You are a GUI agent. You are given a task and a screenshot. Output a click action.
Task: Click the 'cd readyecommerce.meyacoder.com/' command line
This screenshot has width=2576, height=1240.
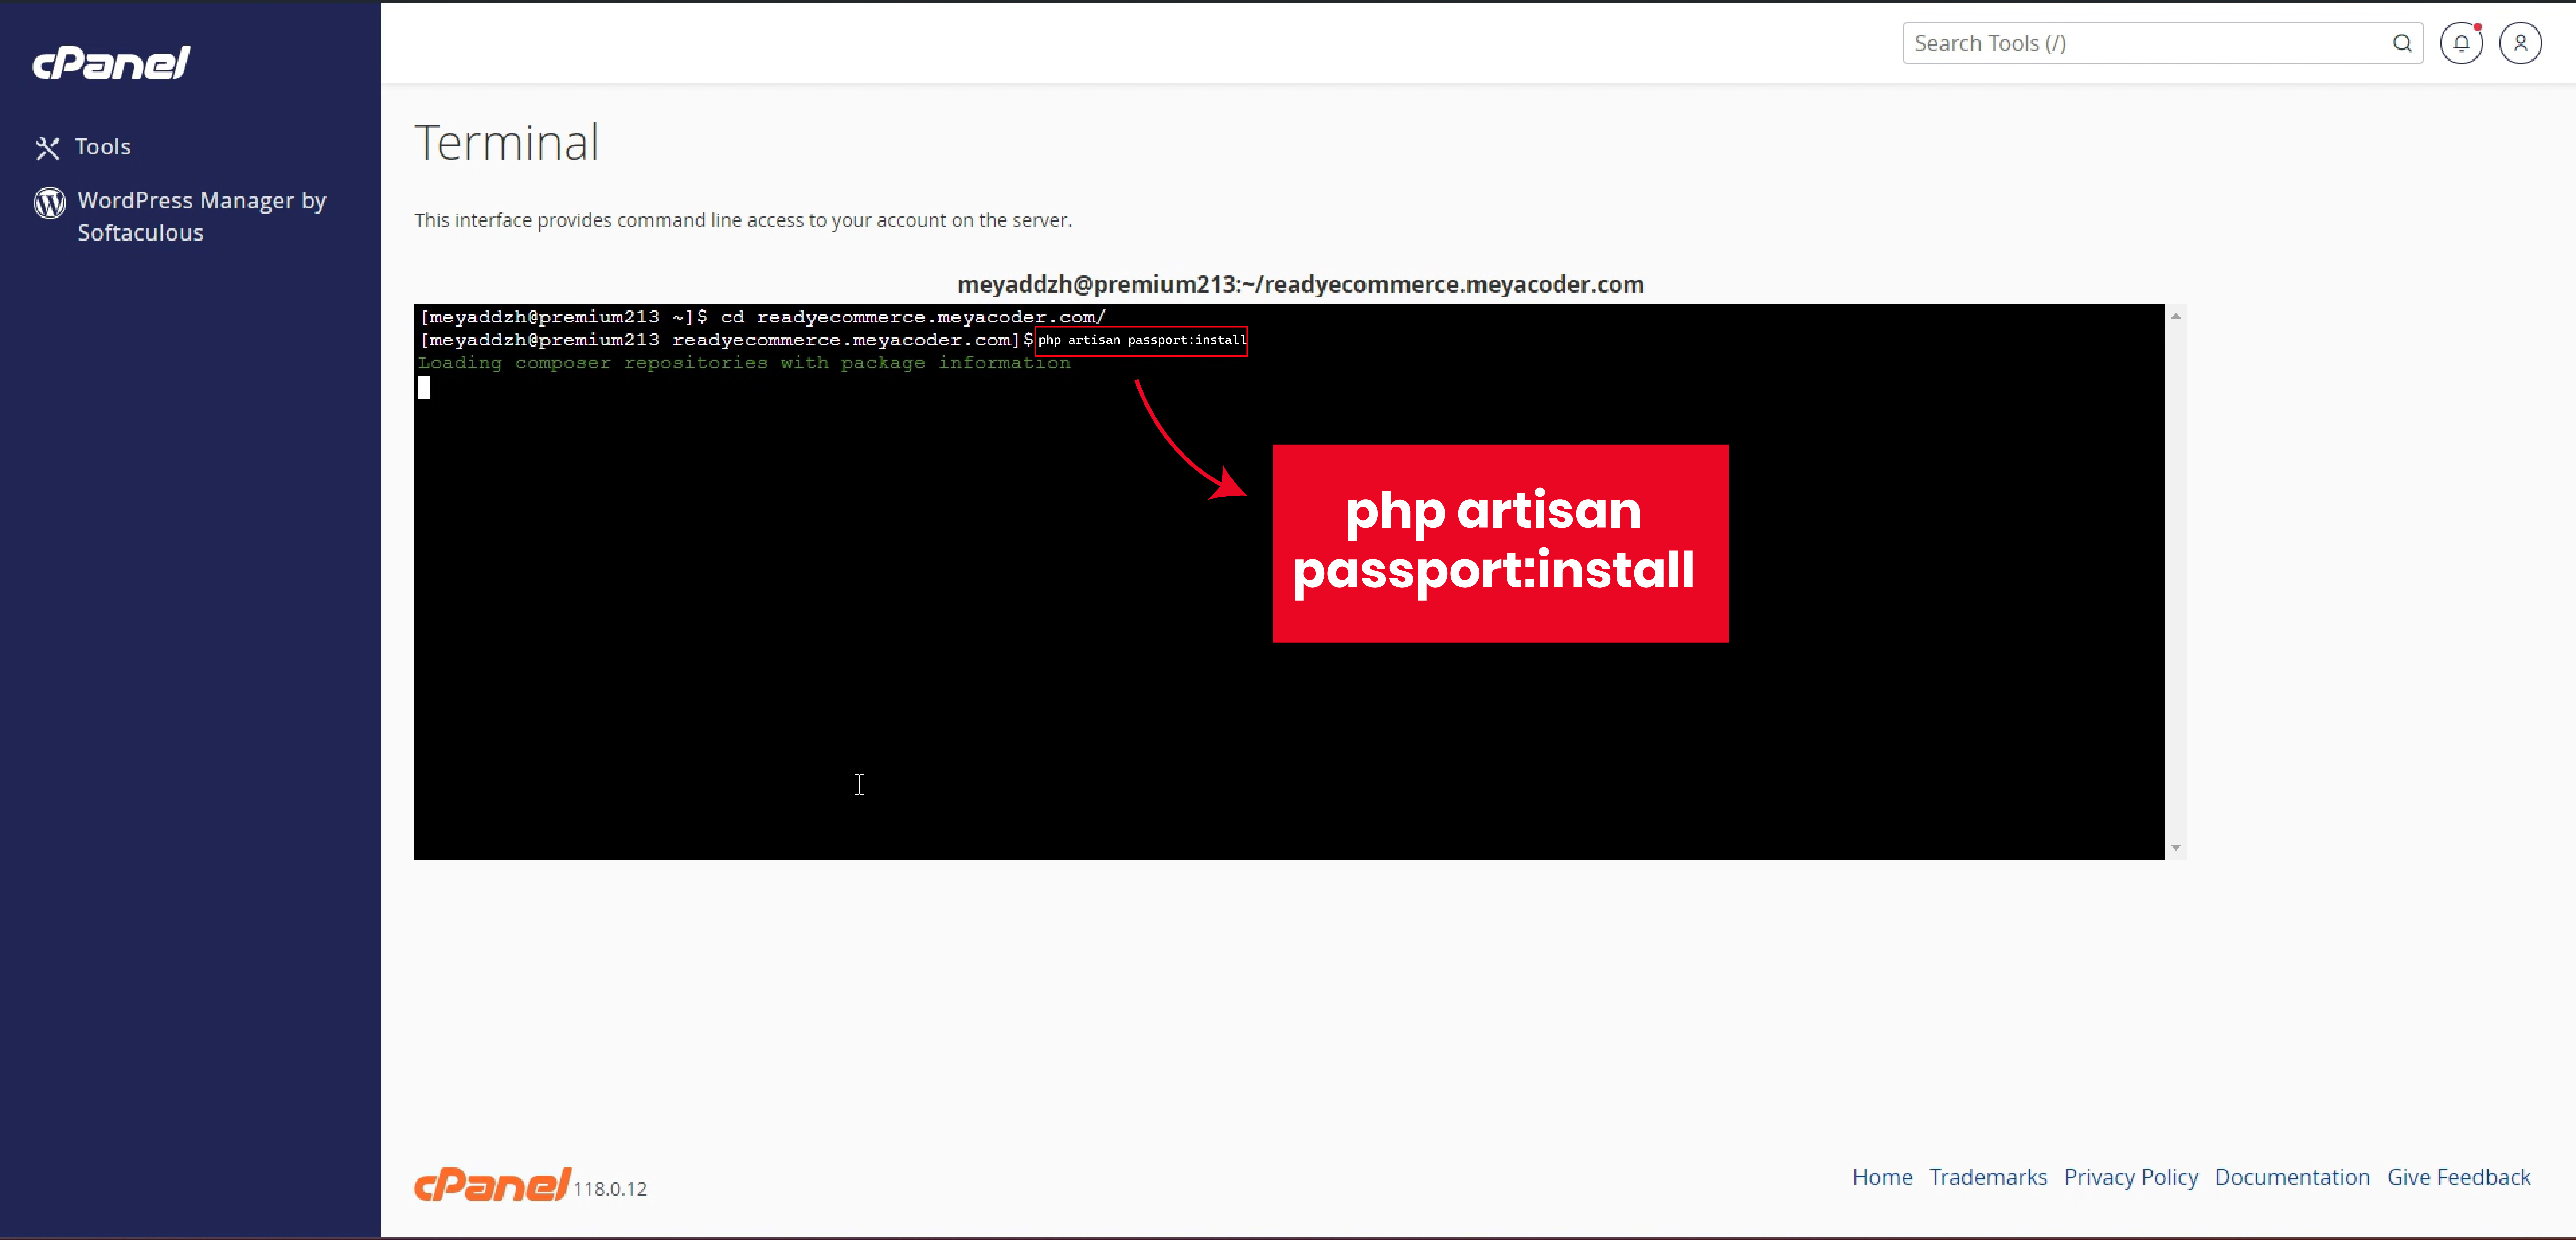pyautogui.click(x=763, y=317)
